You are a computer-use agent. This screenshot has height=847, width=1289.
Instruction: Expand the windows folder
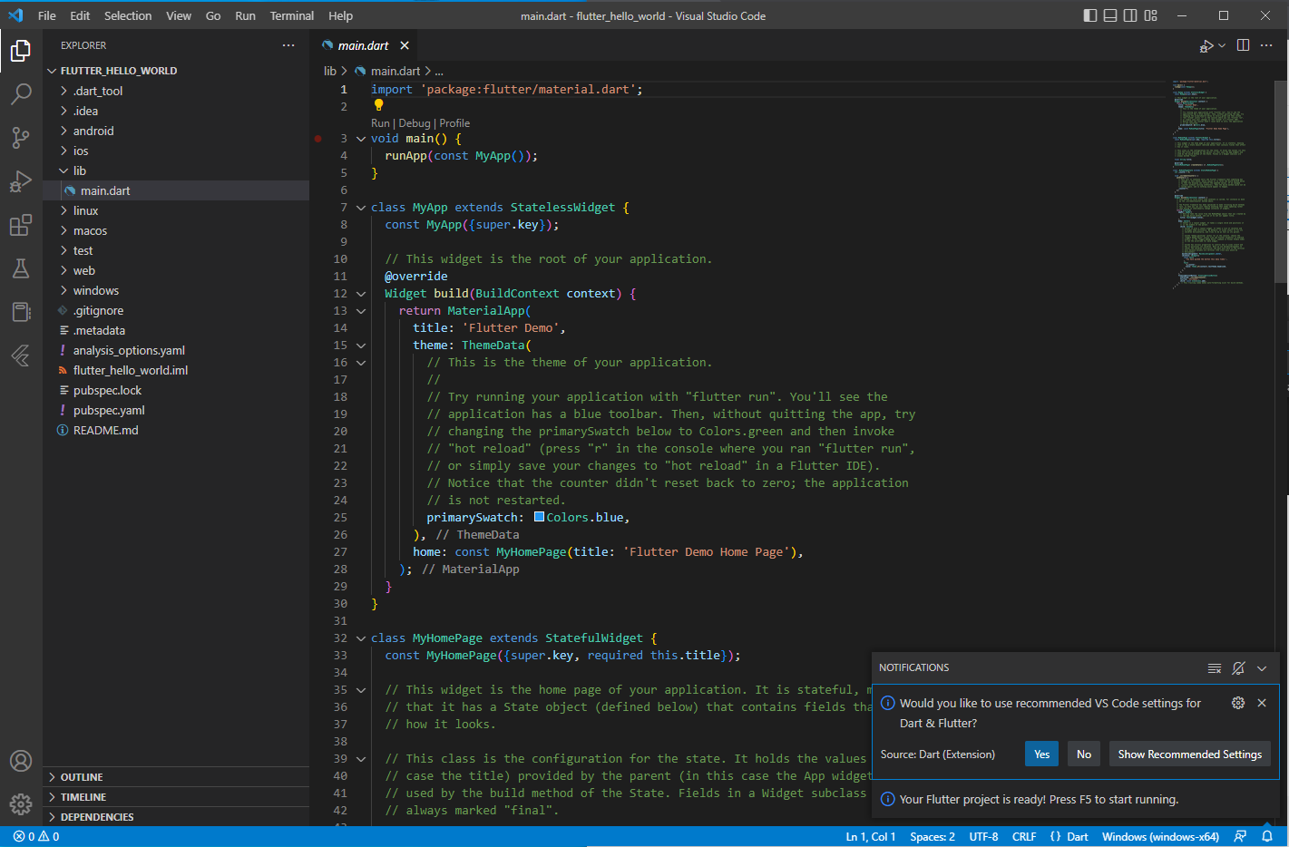click(176, 290)
